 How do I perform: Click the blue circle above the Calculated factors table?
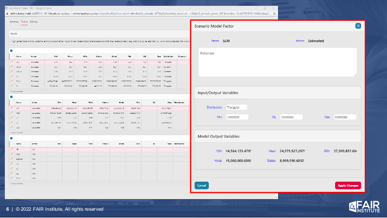tap(11, 97)
